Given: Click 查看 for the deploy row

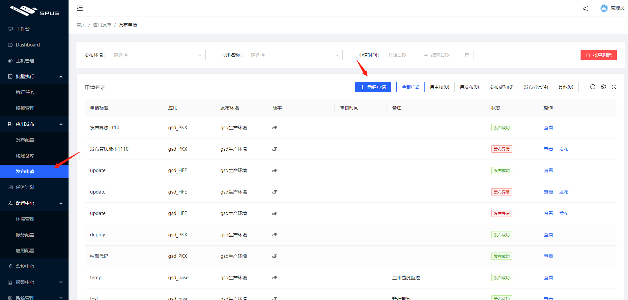Looking at the screenshot, I should 548,235.
